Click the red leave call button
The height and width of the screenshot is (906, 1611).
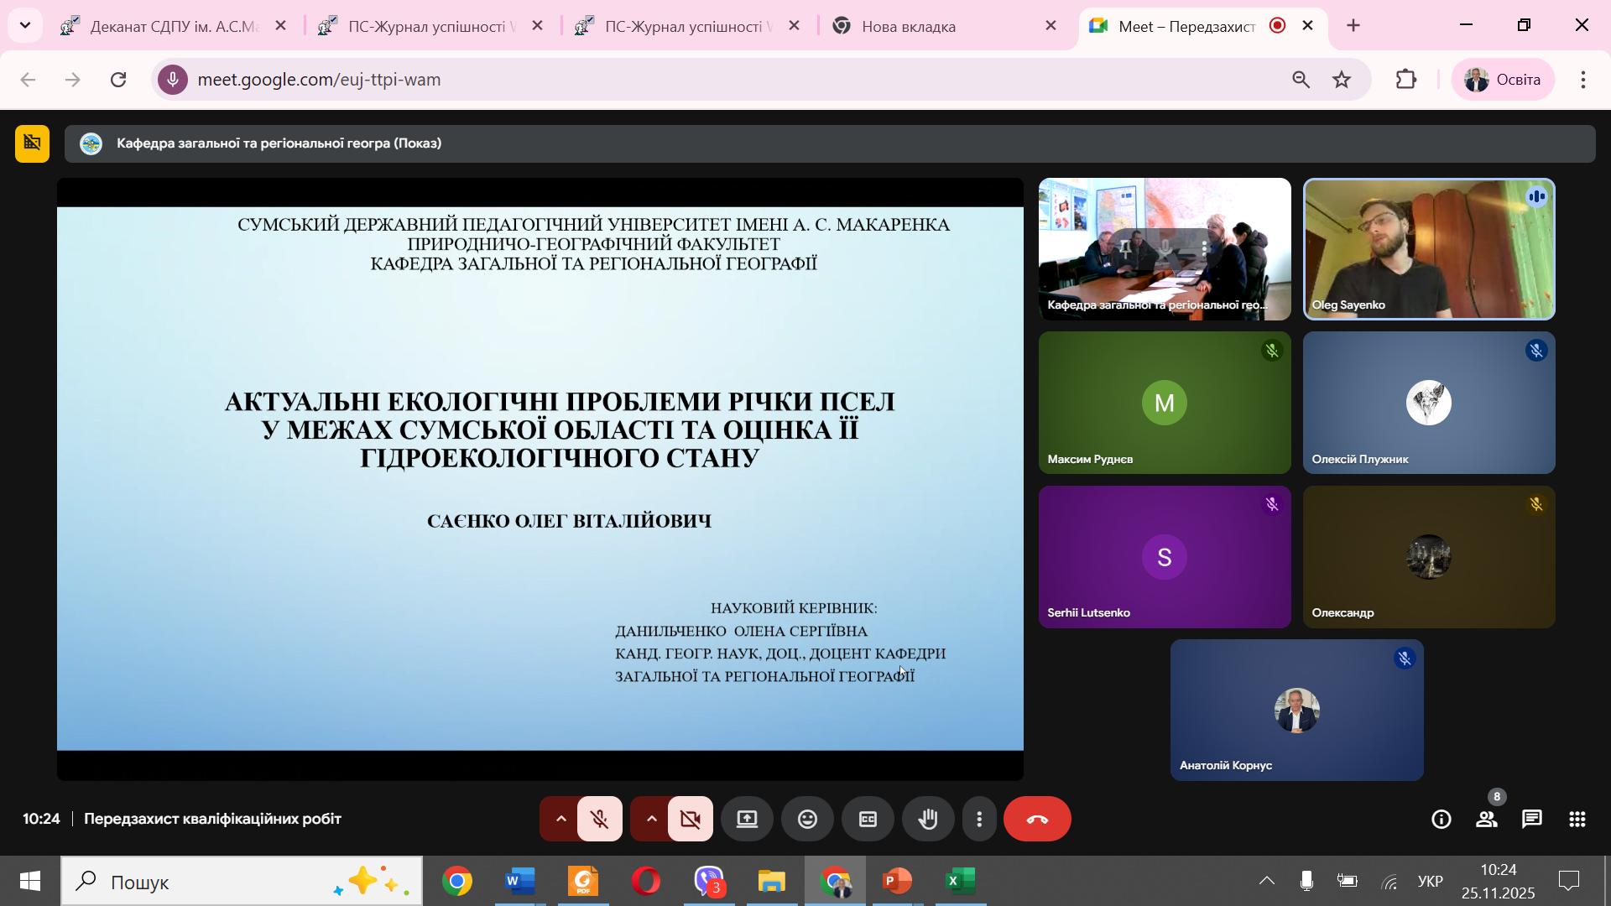(1037, 820)
